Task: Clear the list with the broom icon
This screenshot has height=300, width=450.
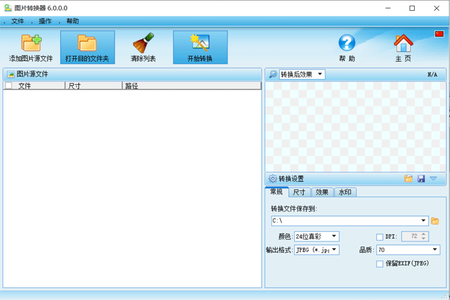Action: pyautogui.click(x=143, y=44)
